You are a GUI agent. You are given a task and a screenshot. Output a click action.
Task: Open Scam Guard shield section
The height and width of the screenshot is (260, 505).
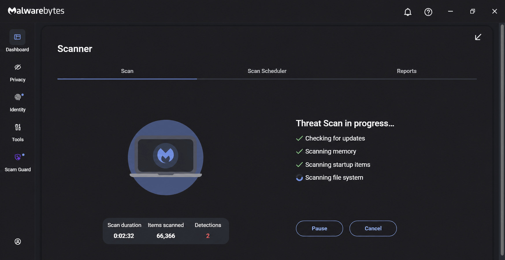(18, 163)
